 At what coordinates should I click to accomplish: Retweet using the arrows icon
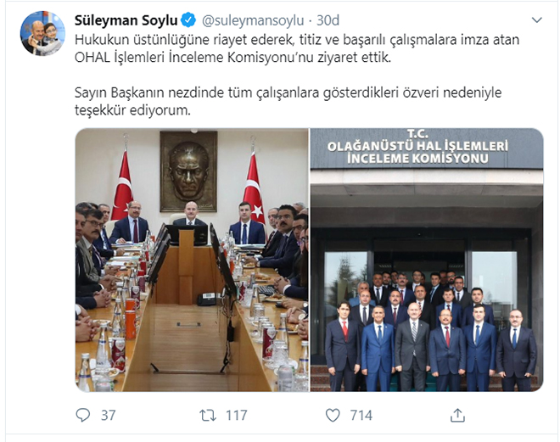coord(208,415)
